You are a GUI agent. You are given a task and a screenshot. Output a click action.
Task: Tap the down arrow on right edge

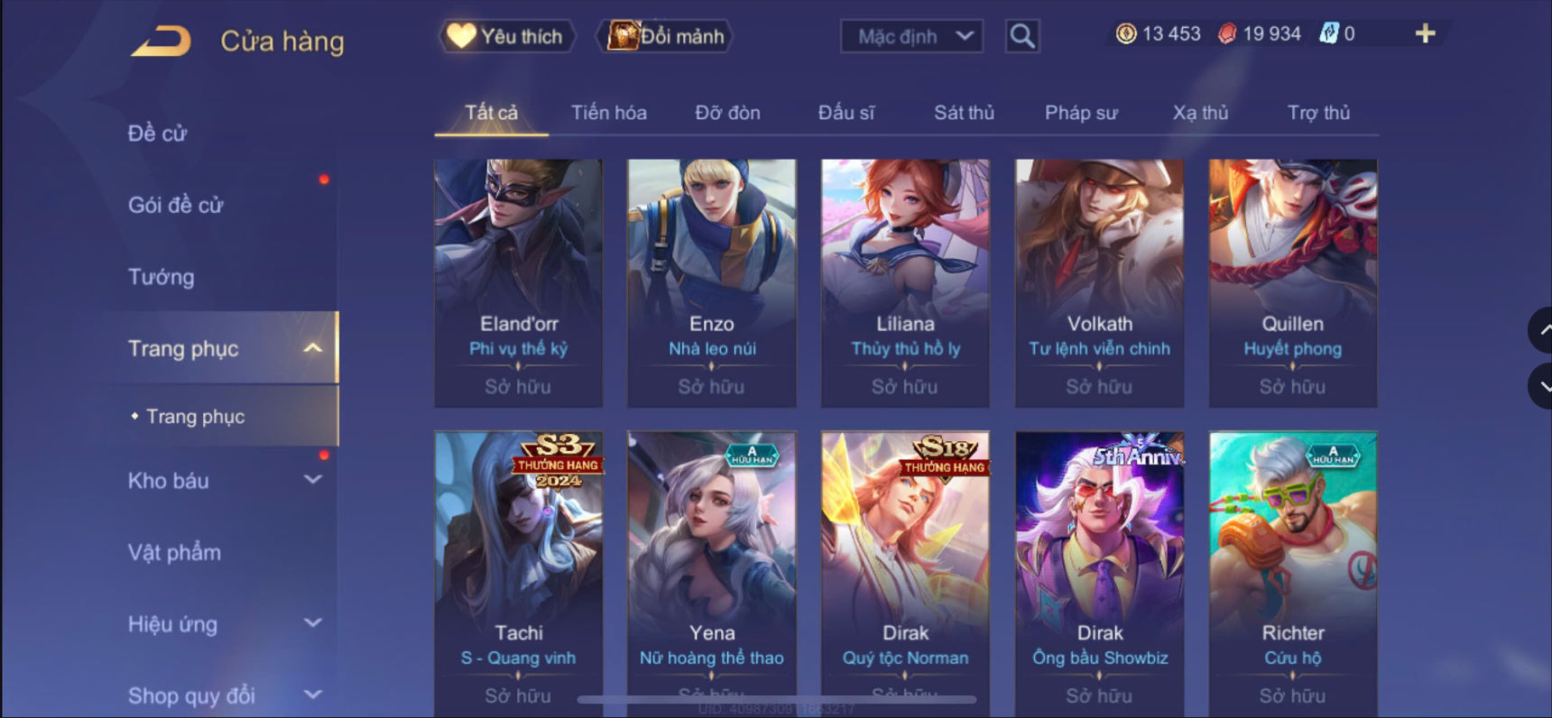point(1541,386)
